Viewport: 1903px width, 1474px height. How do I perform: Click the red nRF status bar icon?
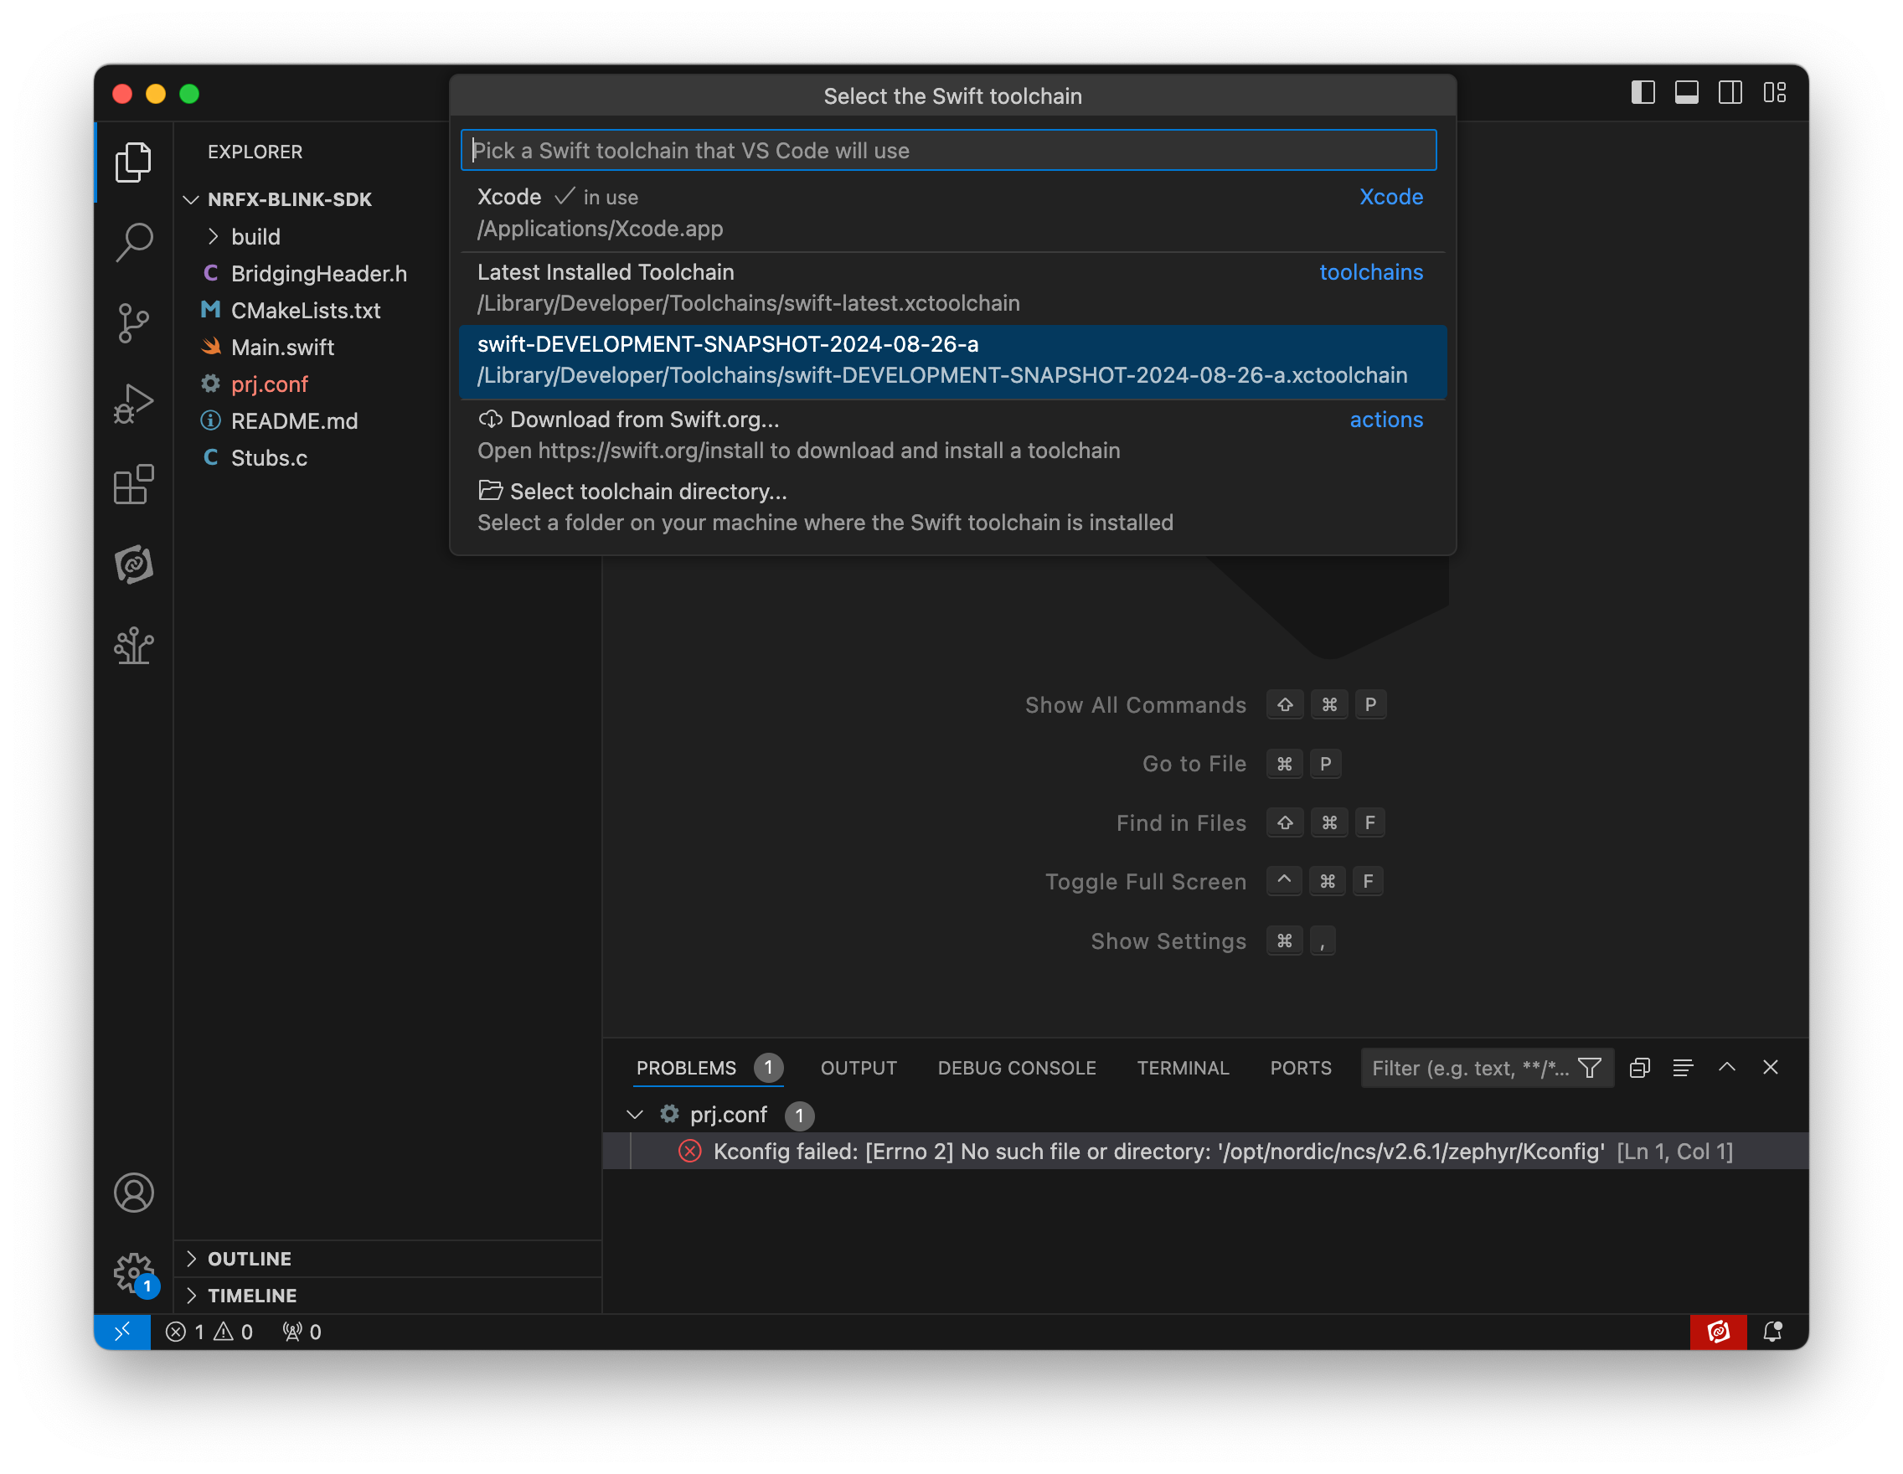[1718, 1331]
